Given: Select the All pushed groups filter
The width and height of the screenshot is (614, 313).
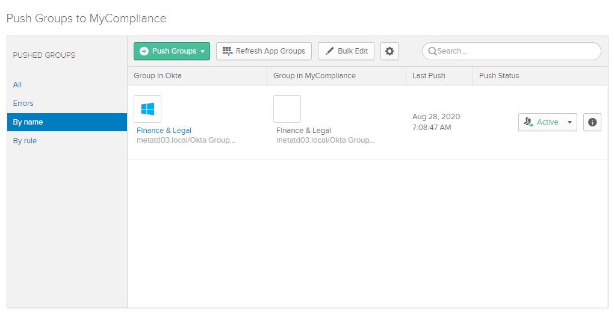Looking at the screenshot, I should click(17, 85).
